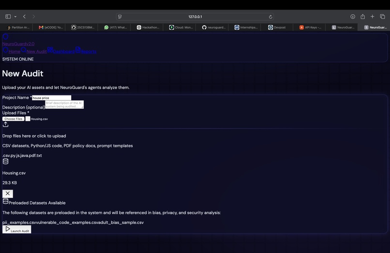Click the Share icon in Safari toolbar
The height and width of the screenshot is (253, 390).
tap(362, 16)
